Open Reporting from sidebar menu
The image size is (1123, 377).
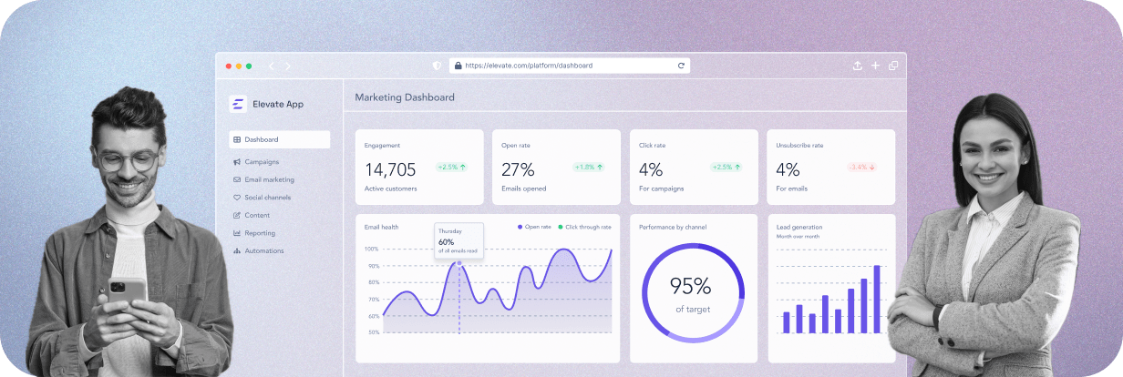click(260, 233)
